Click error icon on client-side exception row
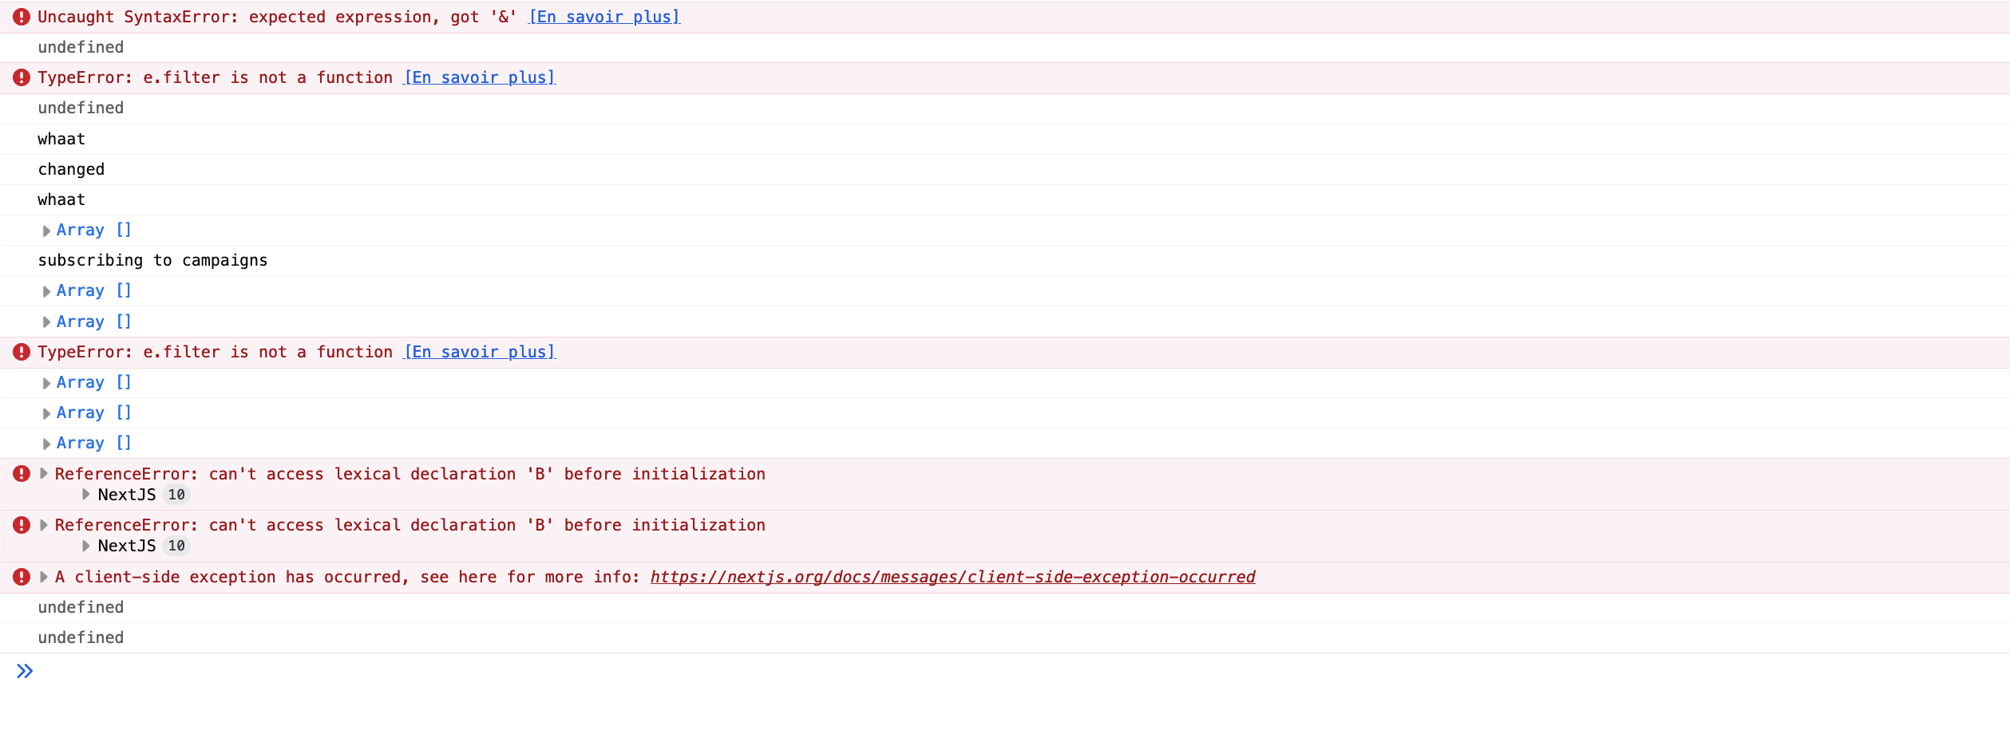 tap(22, 577)
